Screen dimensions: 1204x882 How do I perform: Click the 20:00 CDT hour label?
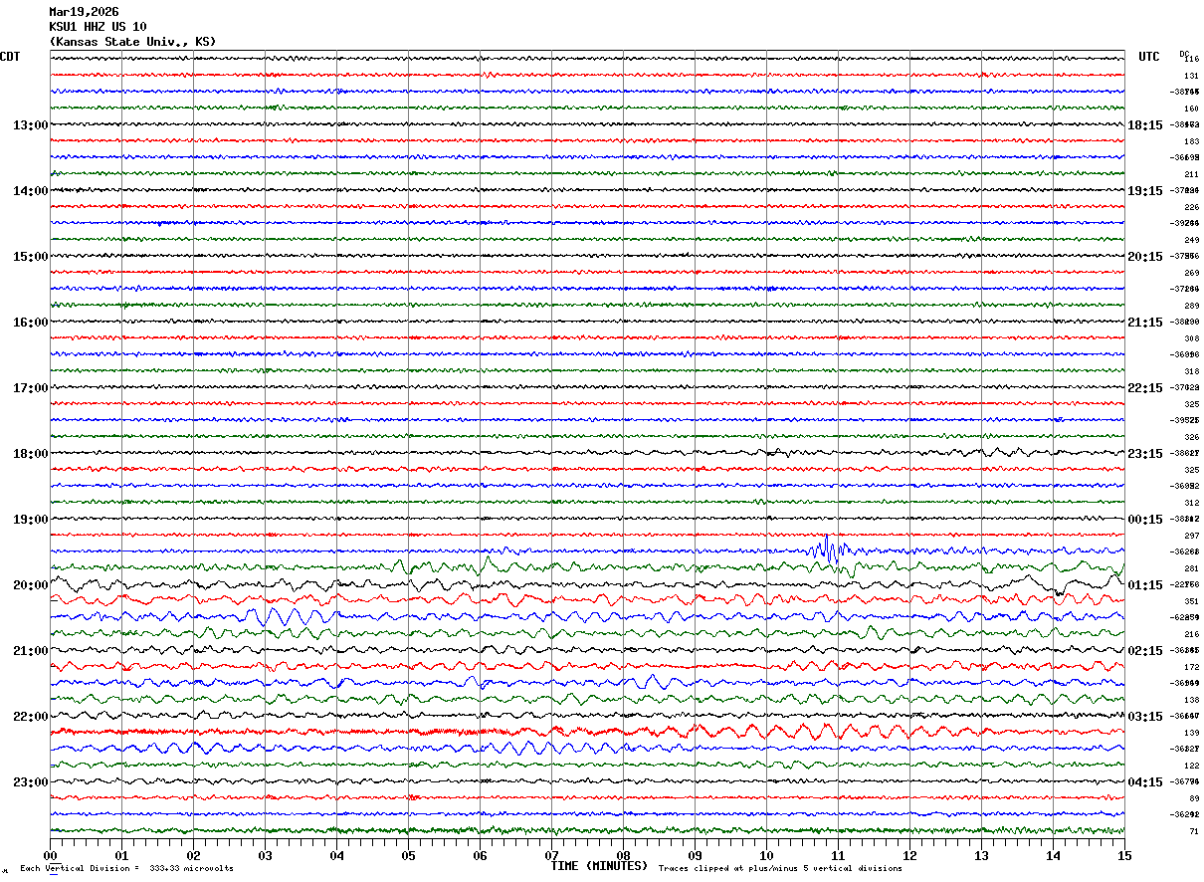click(x=30, y=585)
